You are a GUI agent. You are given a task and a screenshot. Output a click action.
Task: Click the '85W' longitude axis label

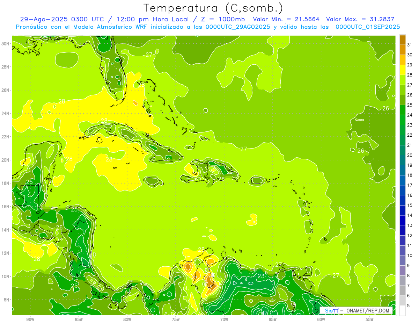tap(79, 319)
